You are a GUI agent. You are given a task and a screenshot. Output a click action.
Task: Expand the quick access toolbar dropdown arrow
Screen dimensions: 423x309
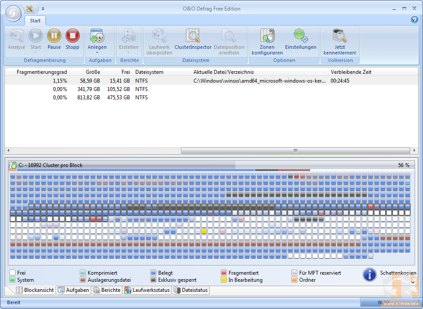43,9
